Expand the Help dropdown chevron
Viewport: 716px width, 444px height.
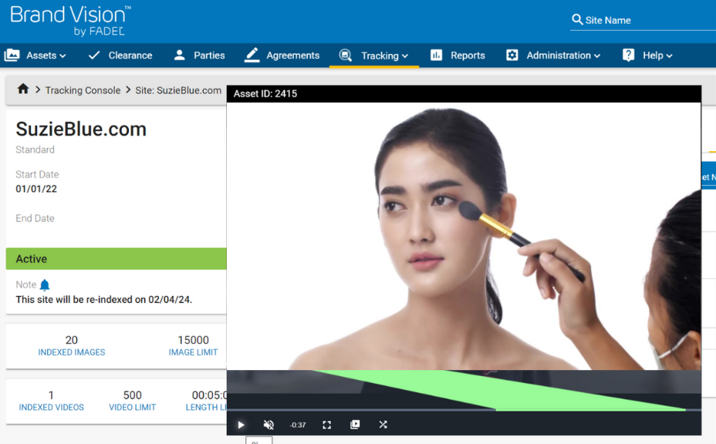(x=670, y=56)
